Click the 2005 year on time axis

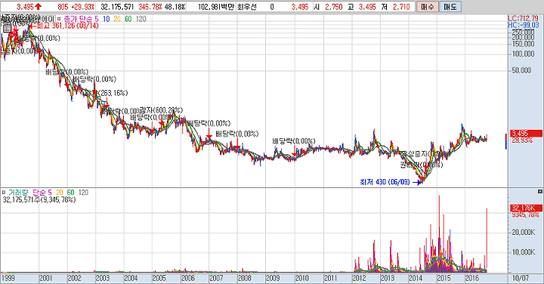(x=159, y=278)
